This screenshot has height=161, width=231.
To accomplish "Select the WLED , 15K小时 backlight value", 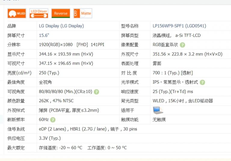I will [x=183, y=101].
